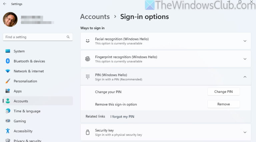Expand the Security key option

pyautogui.click(x=245, y=132)
